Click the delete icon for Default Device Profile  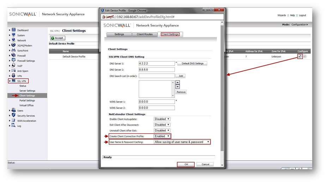(305, 56)
